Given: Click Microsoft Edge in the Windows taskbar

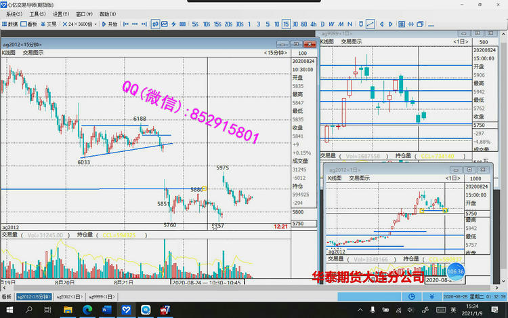Looking at the screenshot, I should [87, 309].
